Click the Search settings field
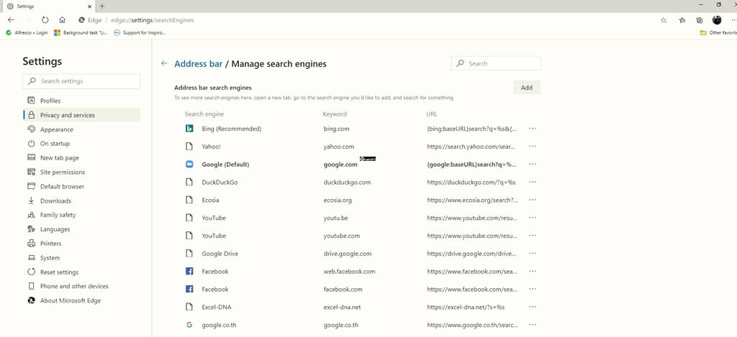The width and height of the screenshot is (737, 337). (81, 81)
